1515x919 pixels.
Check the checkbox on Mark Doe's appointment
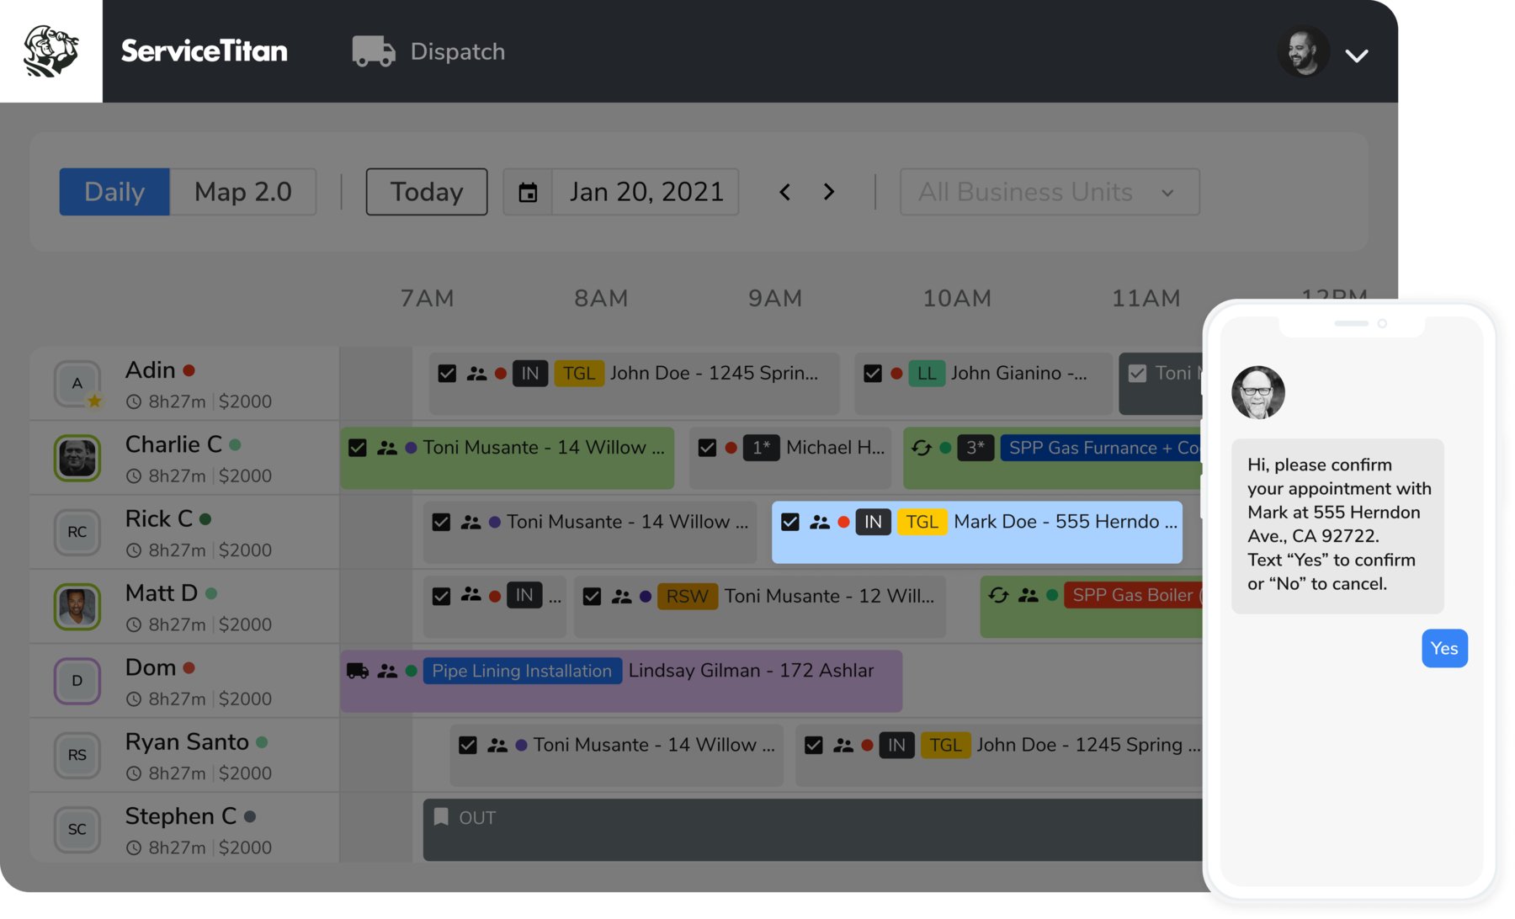pos(789,522)
